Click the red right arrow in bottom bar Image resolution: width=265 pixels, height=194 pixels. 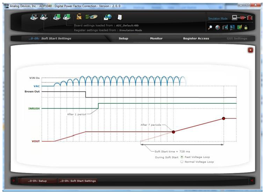(x=252, y=181)
